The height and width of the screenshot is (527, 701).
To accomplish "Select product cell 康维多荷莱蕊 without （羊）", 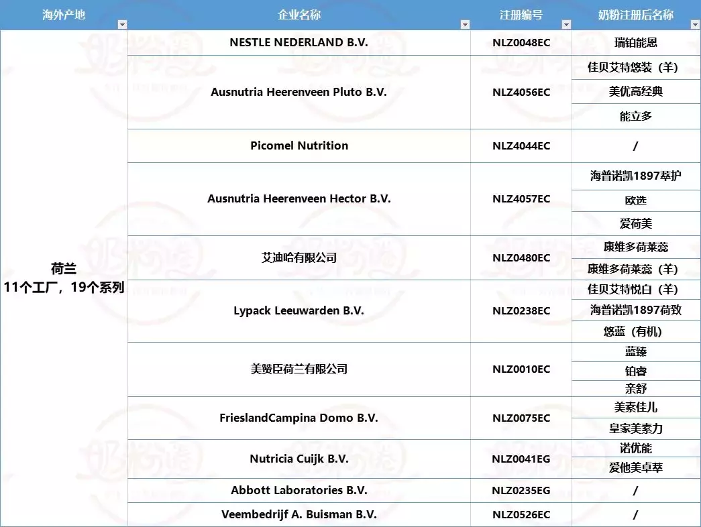I will 636,247.
